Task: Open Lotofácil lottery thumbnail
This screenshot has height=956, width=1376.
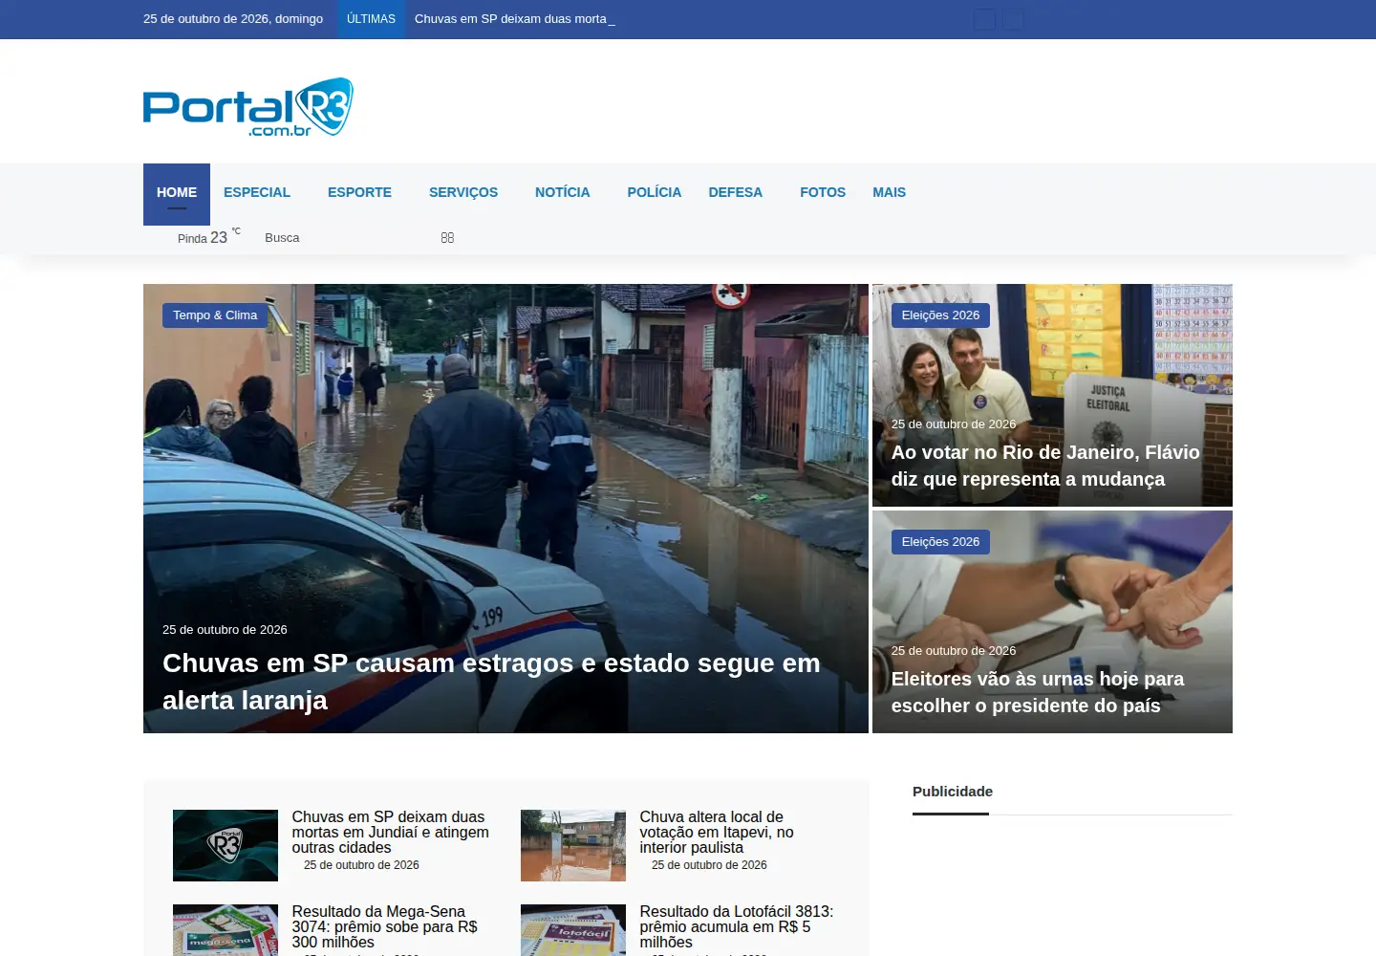Action: click(573, 930)
